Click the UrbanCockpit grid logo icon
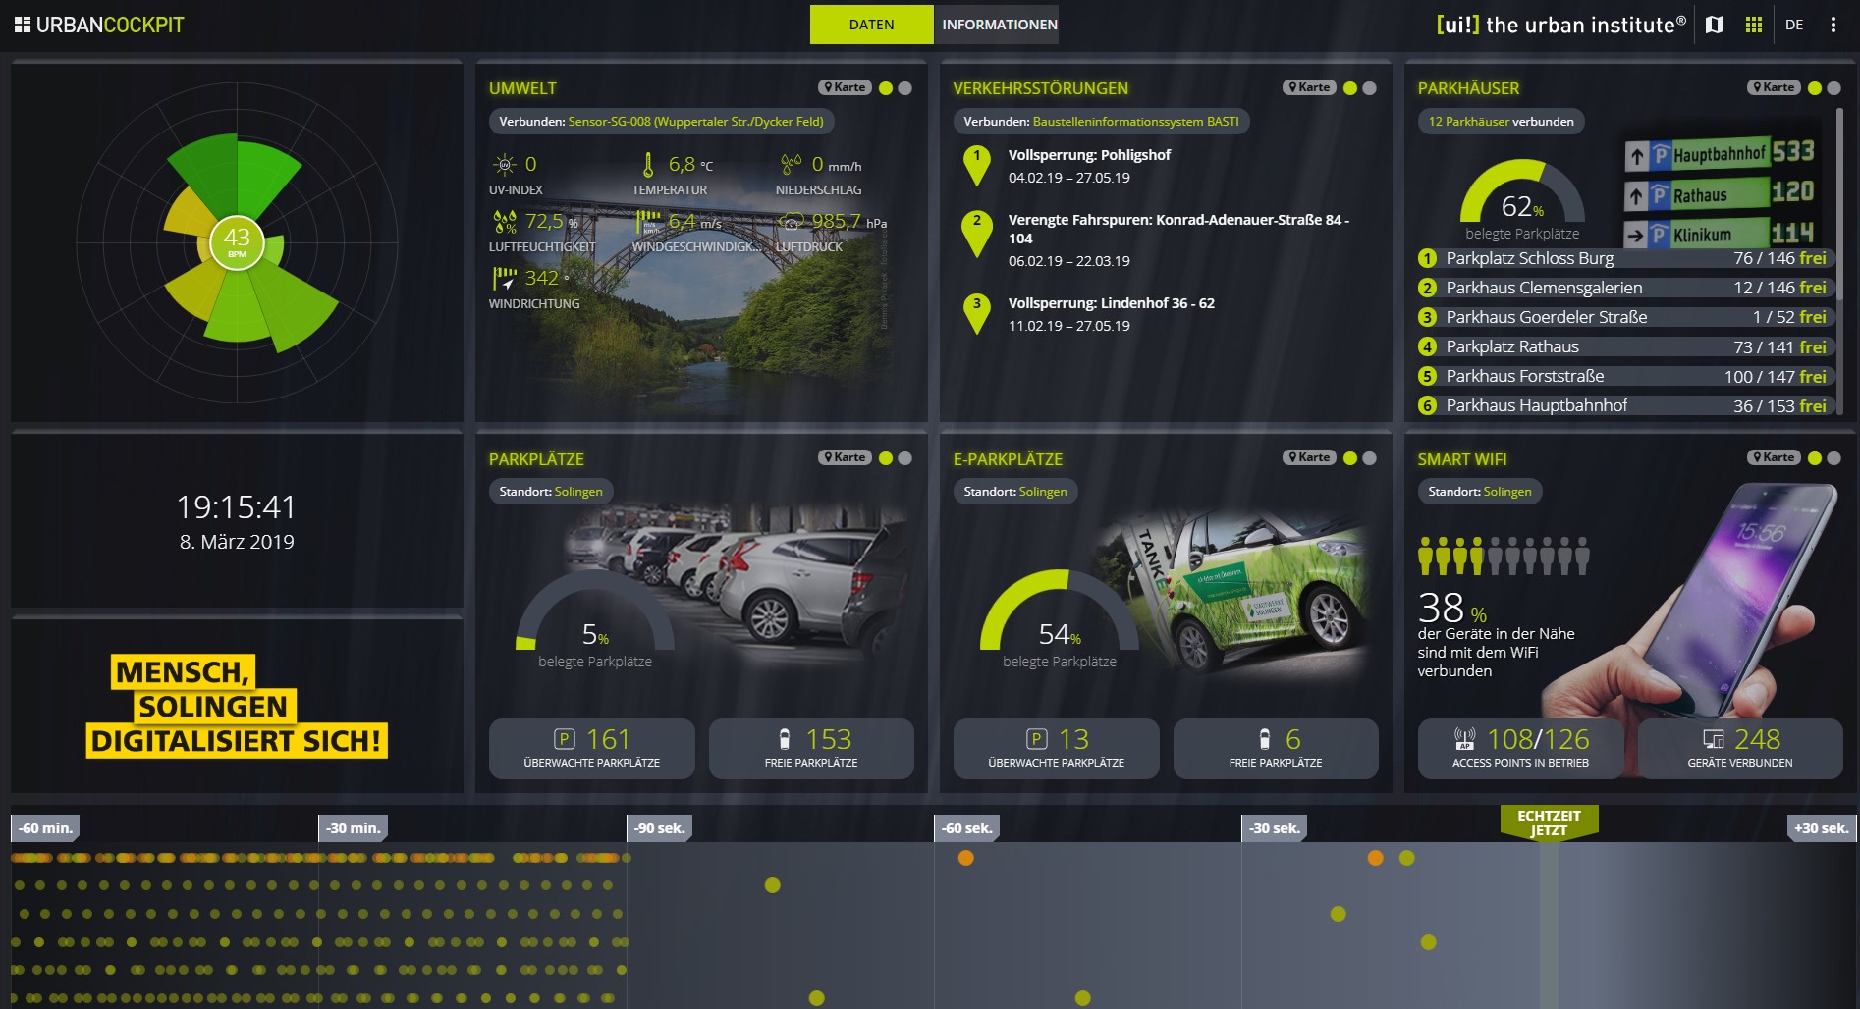The height and width of the screenshot is (1009, 1860). pos(22,25)
